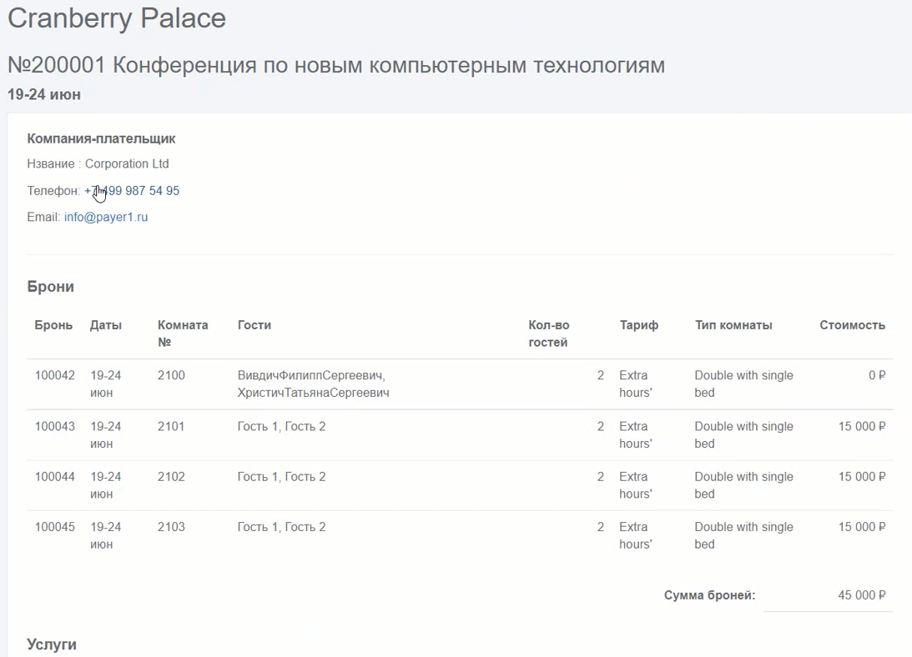Select booking number 100044
The height and width of the screenshot is (657, 912).
pyautogui.click(x=55, y=477)
